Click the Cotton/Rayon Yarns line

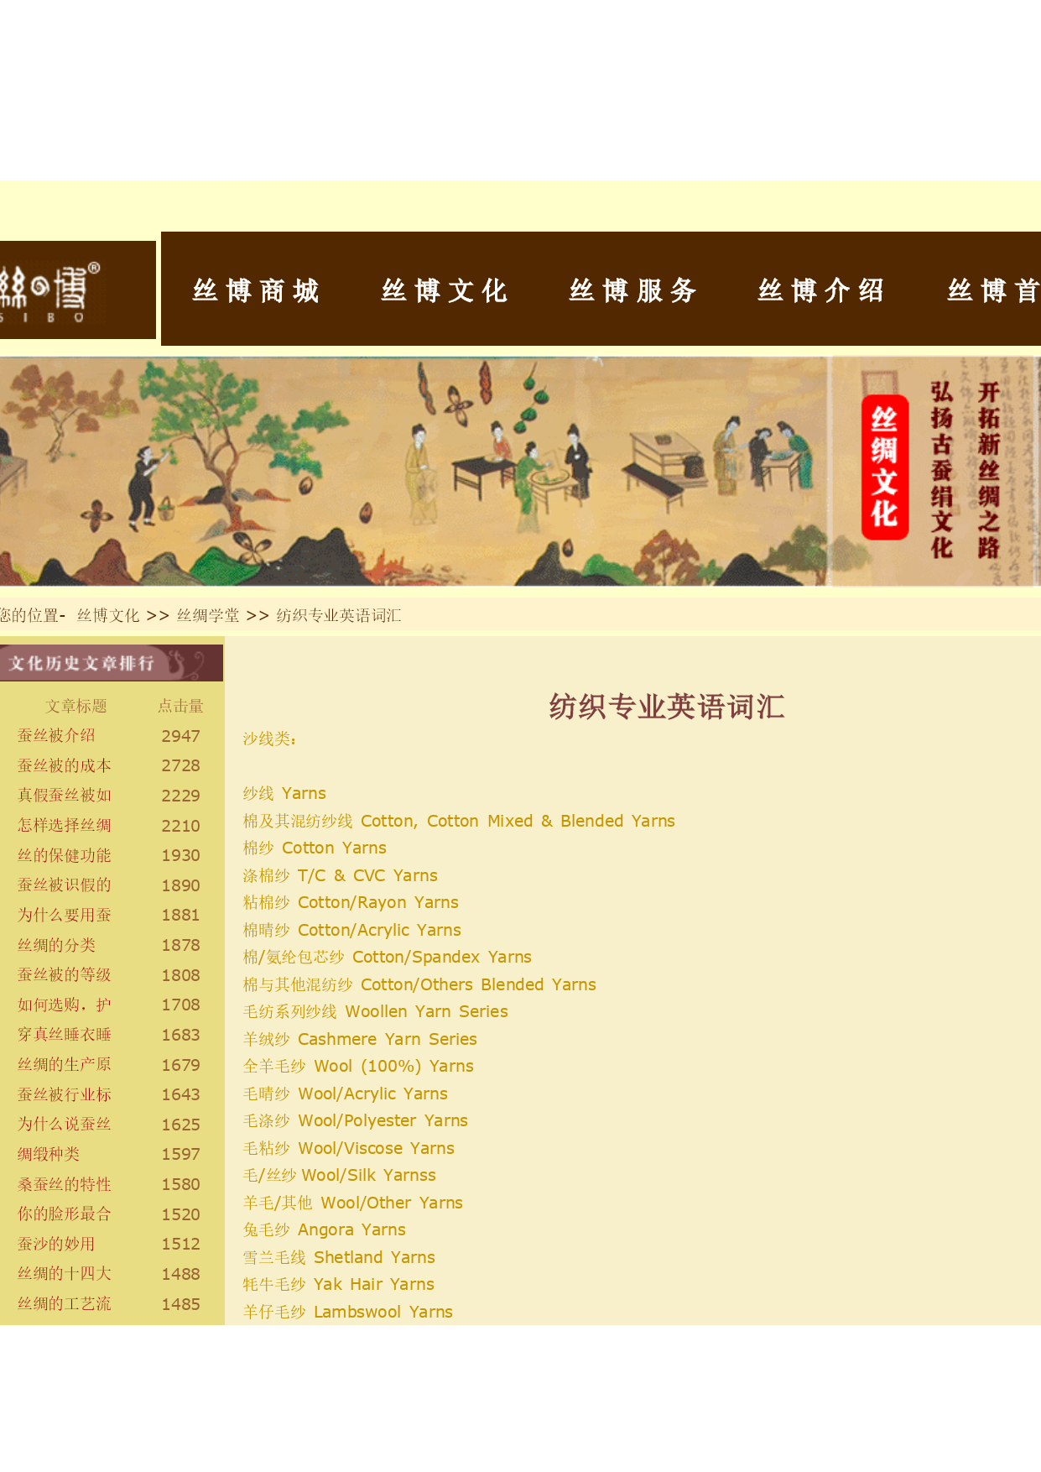pos(351,902)
